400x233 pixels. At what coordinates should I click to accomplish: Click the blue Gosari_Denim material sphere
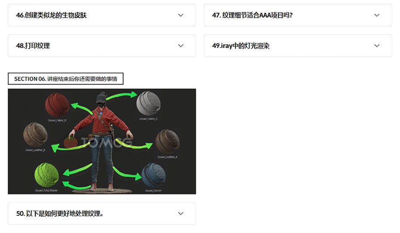coord(154,176)
